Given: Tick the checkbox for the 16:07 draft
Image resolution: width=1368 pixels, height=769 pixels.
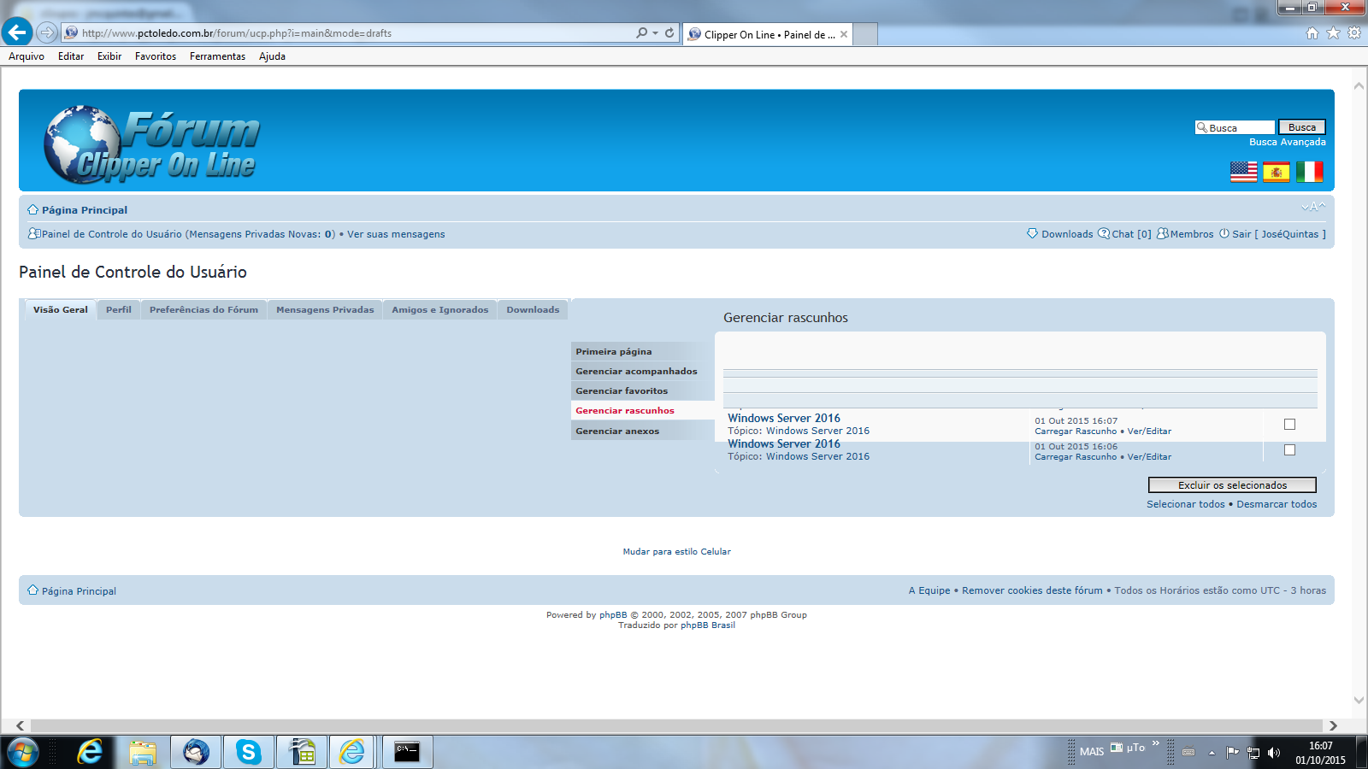Looking at the screenshot, I should (1289, 425).
